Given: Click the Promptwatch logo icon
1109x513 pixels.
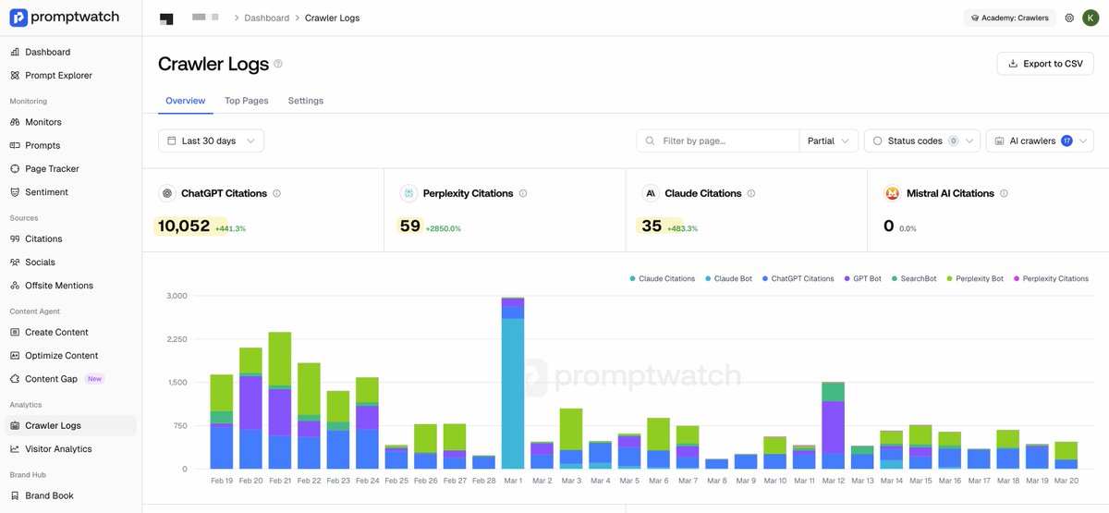Looking at the screenshot, I should [x=18, y=18].
